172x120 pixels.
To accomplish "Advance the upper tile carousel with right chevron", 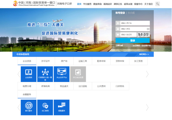I will 147,74.
